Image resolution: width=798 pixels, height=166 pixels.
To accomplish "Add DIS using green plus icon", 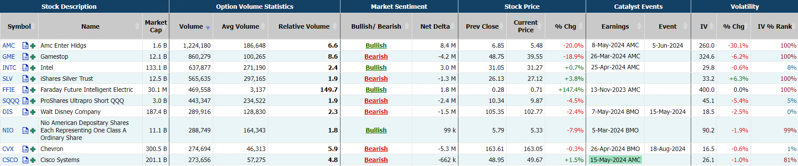I will (33, 112).
